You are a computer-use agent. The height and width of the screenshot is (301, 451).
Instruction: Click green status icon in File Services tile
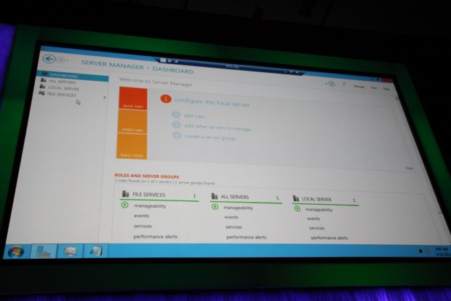pyautogui.click(x=124, y=205)
